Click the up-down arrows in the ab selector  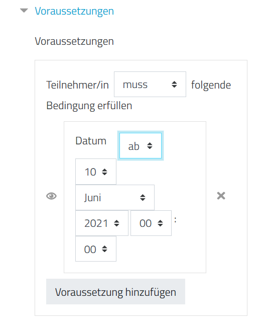coord(150,146)
